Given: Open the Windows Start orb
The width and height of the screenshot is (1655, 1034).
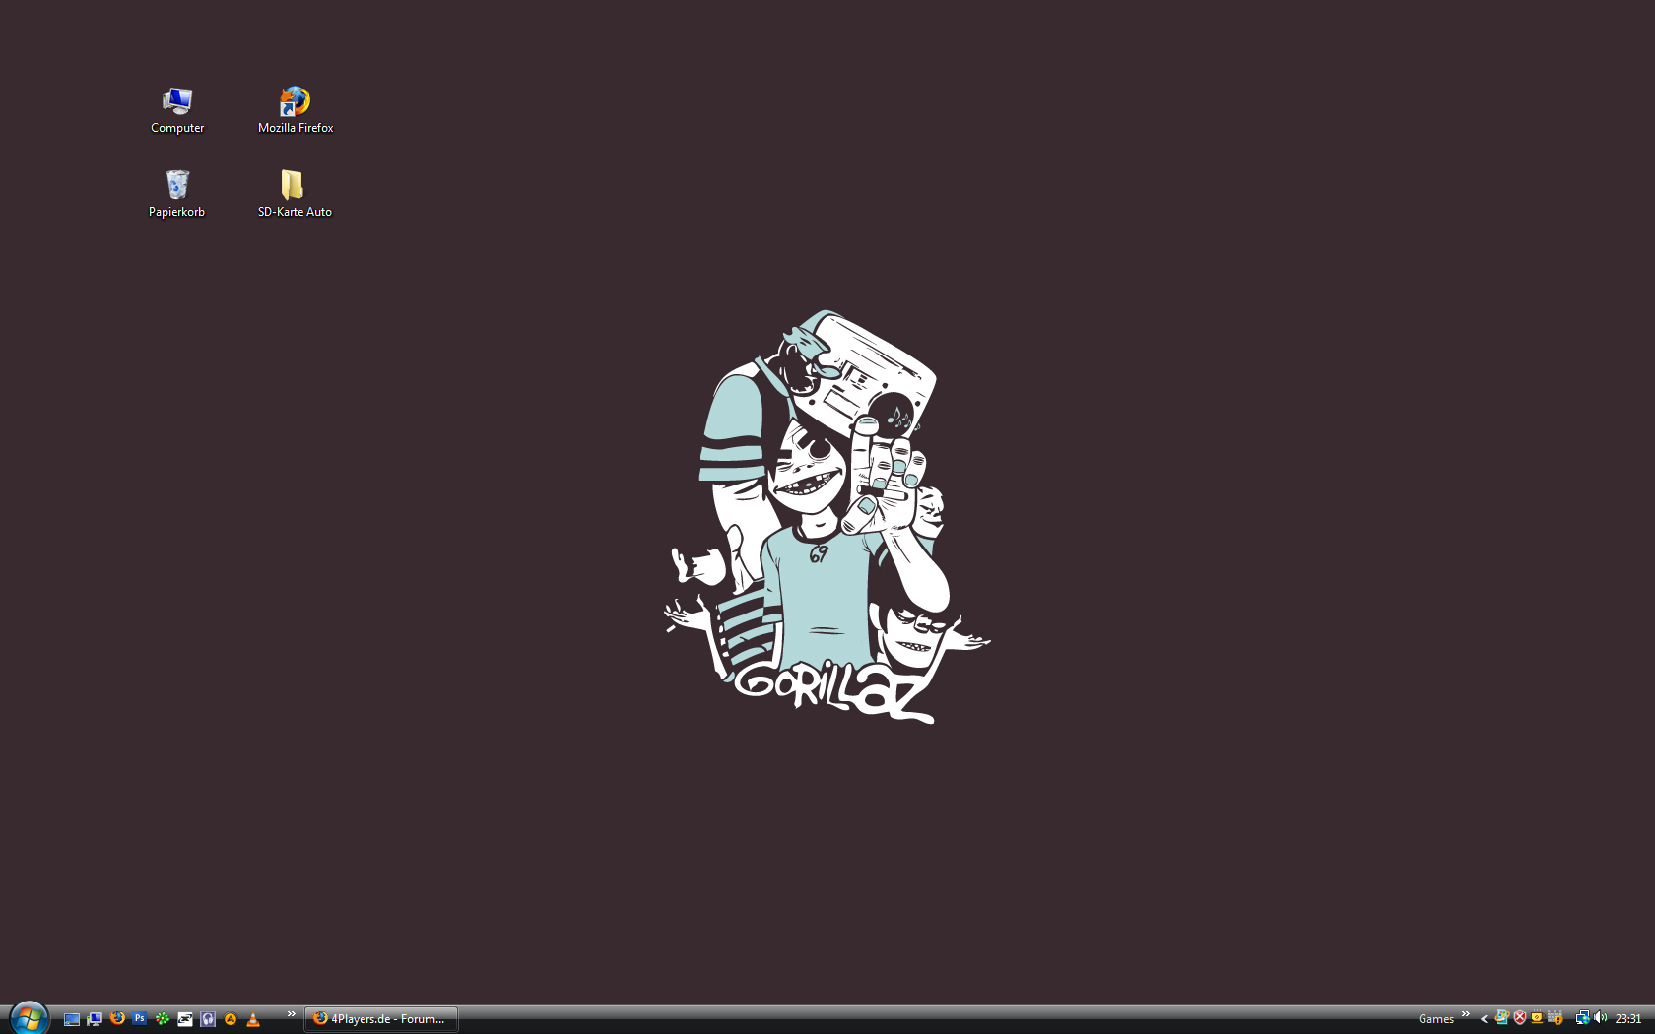Looking at the screenshot, I should [x=30, y=1018].
